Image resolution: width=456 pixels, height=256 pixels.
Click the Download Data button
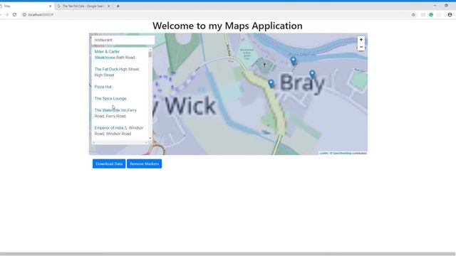[109, 164]
